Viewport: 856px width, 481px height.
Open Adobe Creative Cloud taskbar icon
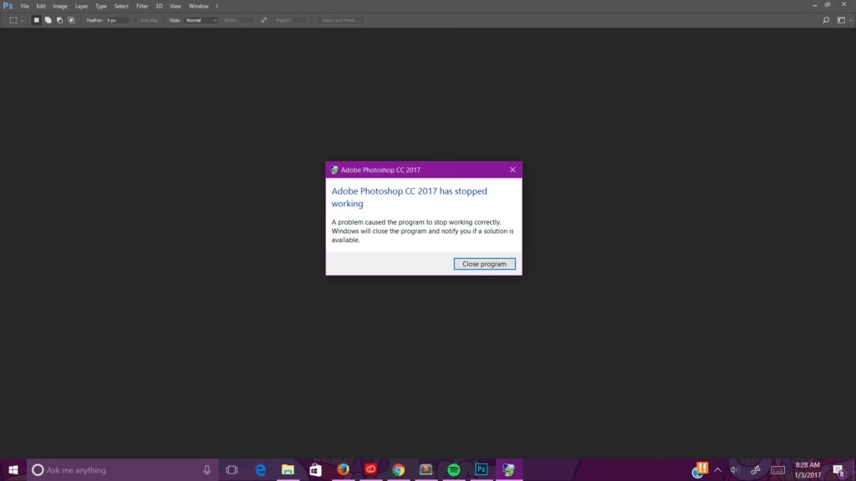click(370, 470)
